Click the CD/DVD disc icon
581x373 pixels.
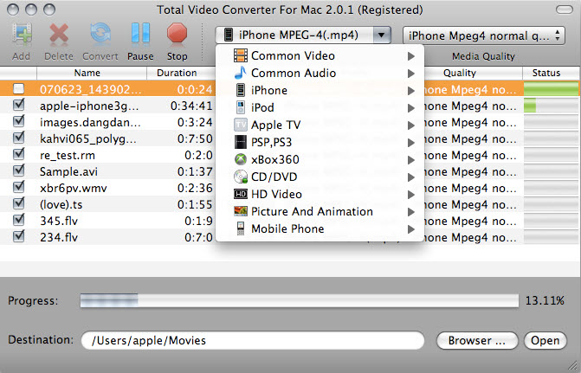[241, 177]
